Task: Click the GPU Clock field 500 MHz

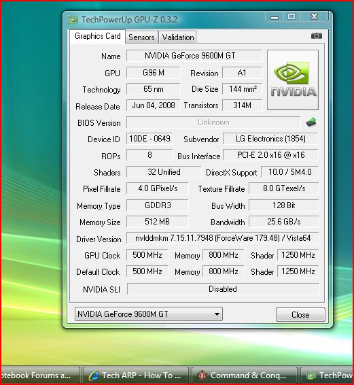Action: [x=147, y=255]
